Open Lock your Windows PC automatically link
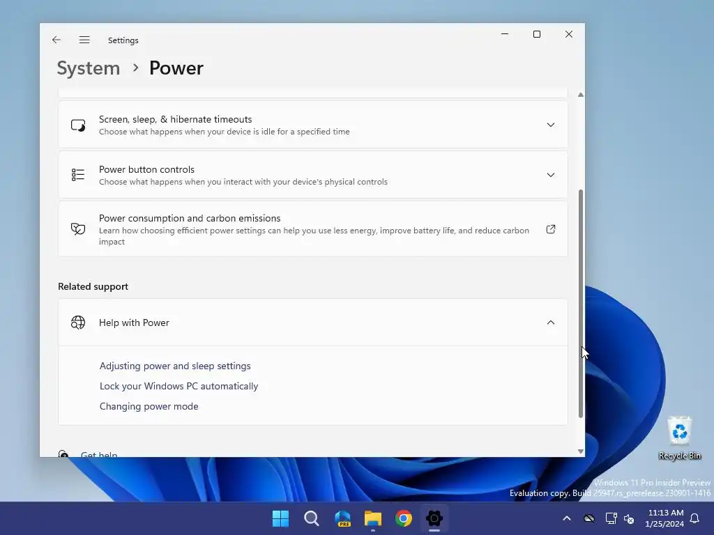This screenshot has height=535, width=714. tap(178, 386)
